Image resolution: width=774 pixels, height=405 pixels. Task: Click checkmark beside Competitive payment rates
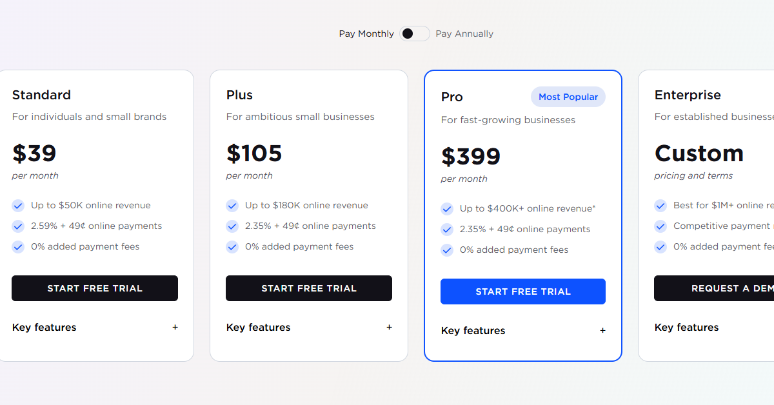point(660,226)
